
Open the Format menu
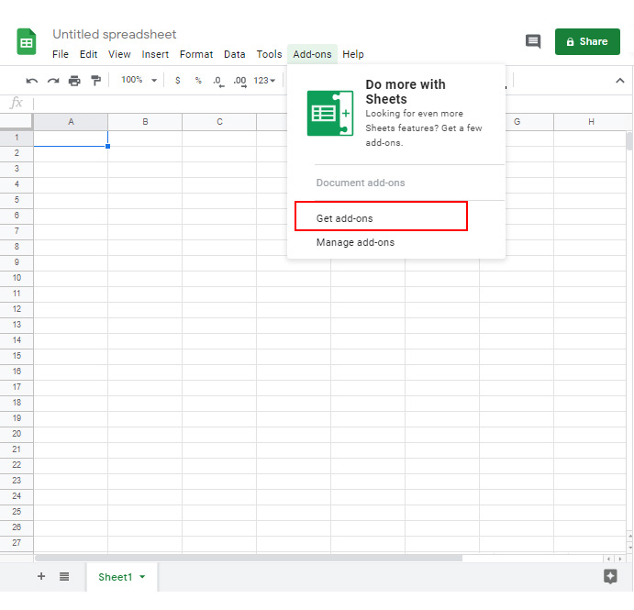[x=196, y=54]
